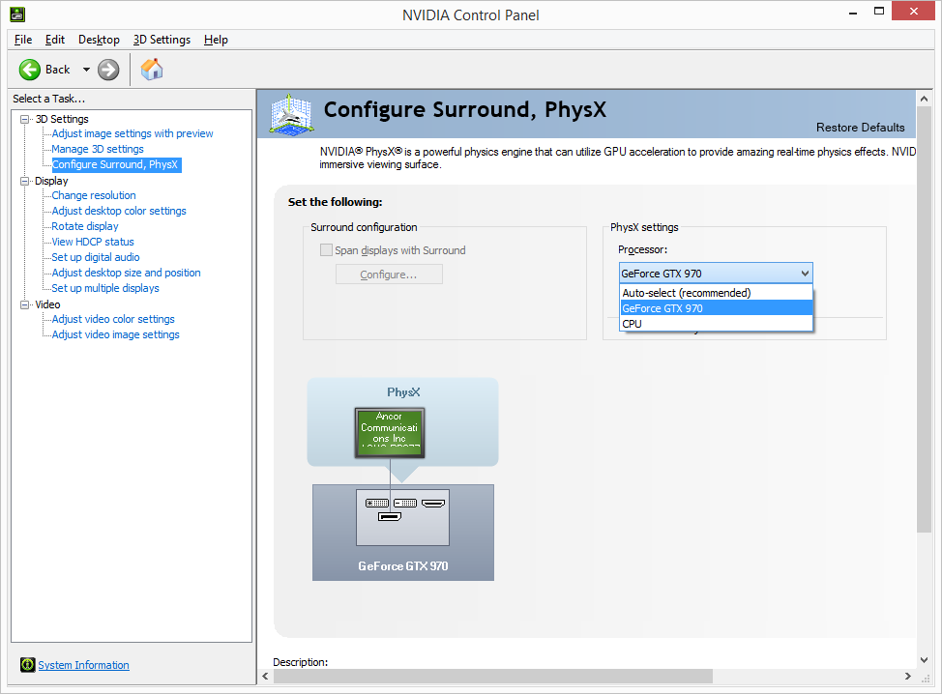Open Adjust desktop size and position
This screenshot has width=942, height=694.
pos(126,273)
